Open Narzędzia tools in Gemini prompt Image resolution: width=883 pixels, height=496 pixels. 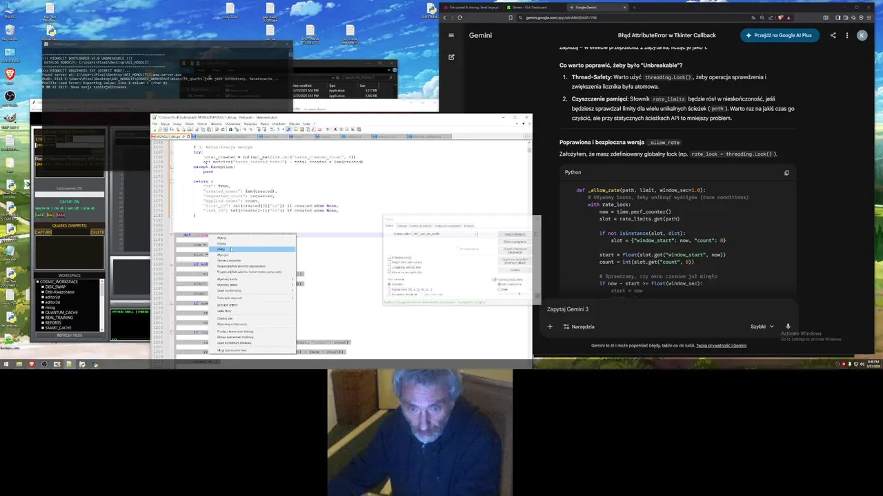578,327
